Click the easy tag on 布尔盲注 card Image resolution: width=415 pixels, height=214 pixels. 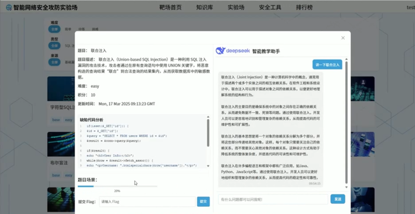(x=68, y=175)
